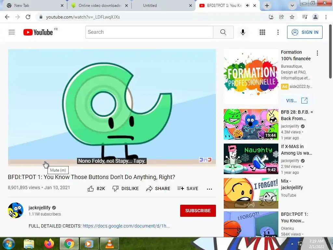Click the search magnifier button
Screen dimensions: 333x250
[x=223, y=32]
